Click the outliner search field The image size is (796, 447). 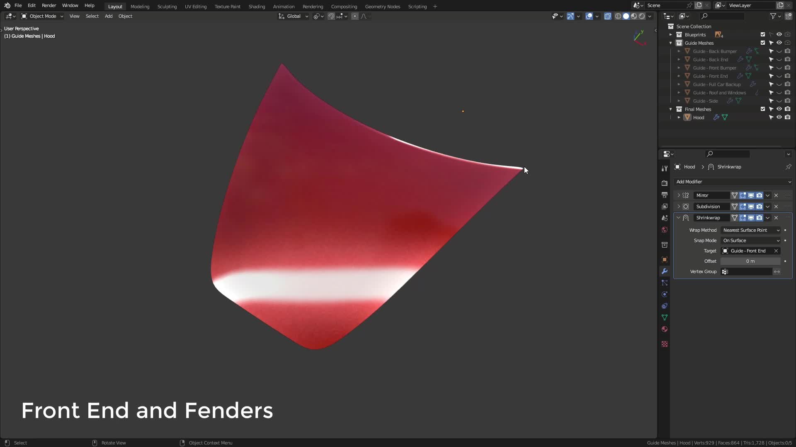click(722, 16)
